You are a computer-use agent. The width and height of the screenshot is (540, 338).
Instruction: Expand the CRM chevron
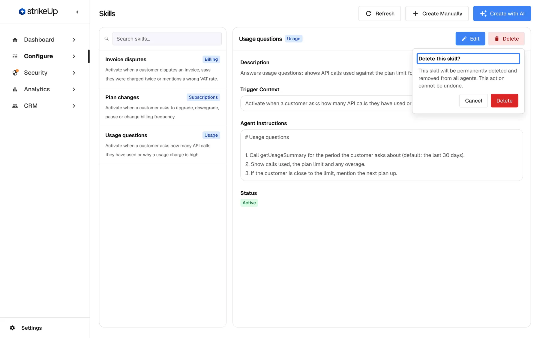point(74,106)
